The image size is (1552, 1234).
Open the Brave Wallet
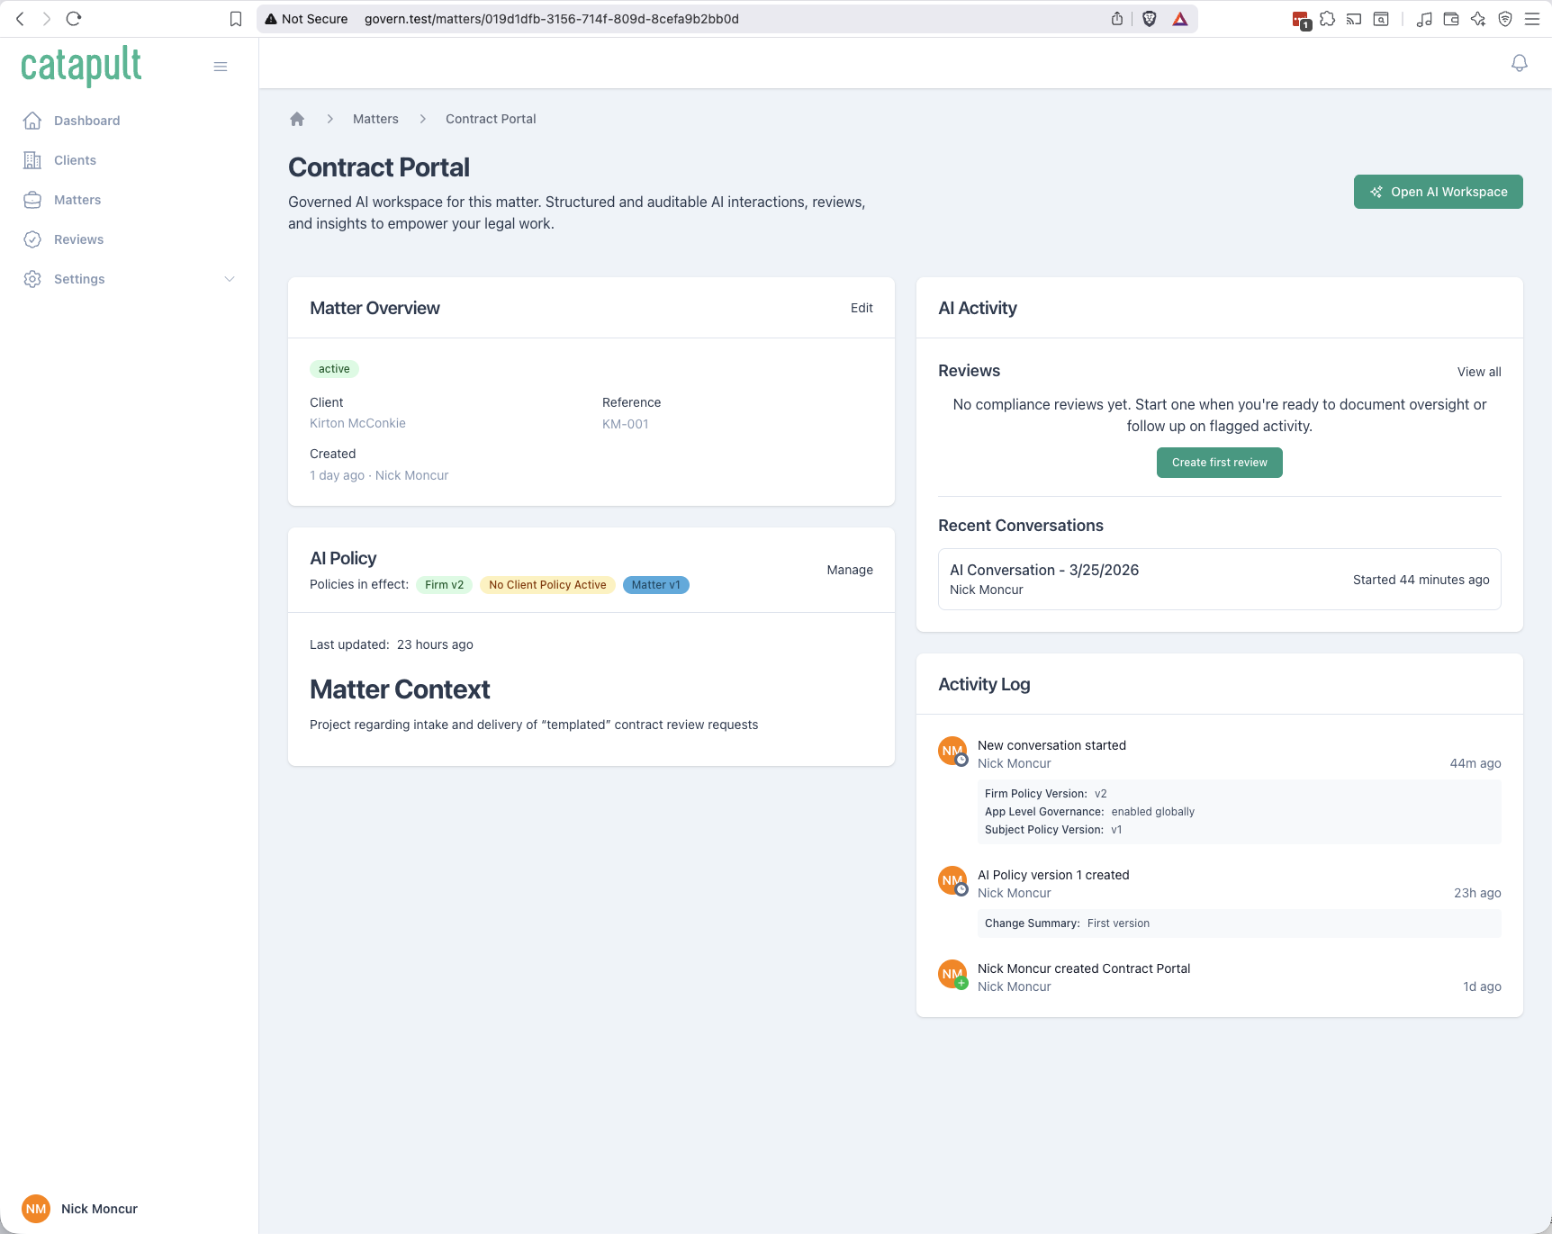tap(1450, 18)
